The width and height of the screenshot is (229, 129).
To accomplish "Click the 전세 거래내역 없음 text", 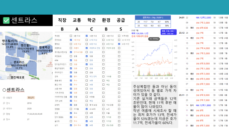I will pyautogui.click(x=140, y=36).
